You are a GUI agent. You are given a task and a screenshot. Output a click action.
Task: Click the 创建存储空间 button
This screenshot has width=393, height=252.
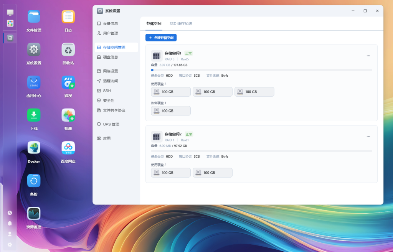(161, 38)
